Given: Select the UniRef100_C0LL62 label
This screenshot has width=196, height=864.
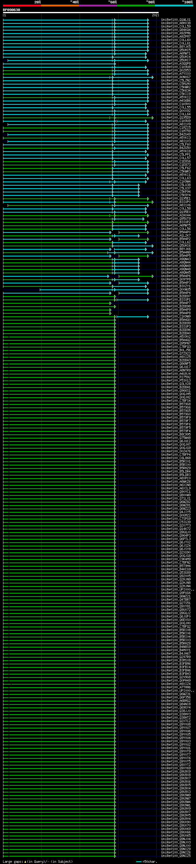Looking at the screenshot, I should (x=176, y=242).
